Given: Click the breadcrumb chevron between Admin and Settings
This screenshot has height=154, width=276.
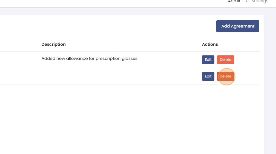Looking at the screenshot, I should point(247,1).
